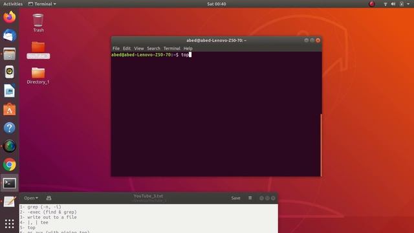Show Applications grid button
This screenshot has width=414, height=233.
pos(10,224)
